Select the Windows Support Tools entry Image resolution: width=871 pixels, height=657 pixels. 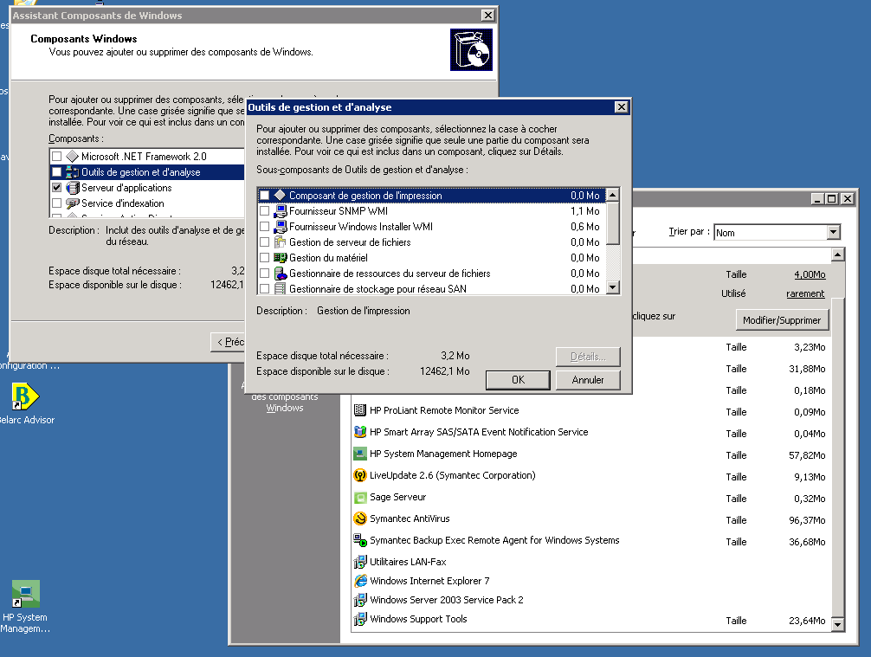click(x=418, y=619)
